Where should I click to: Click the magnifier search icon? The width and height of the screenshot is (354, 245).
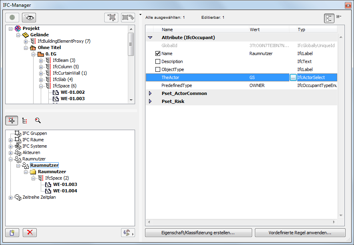pyautogui.click(x=38, y=121)
